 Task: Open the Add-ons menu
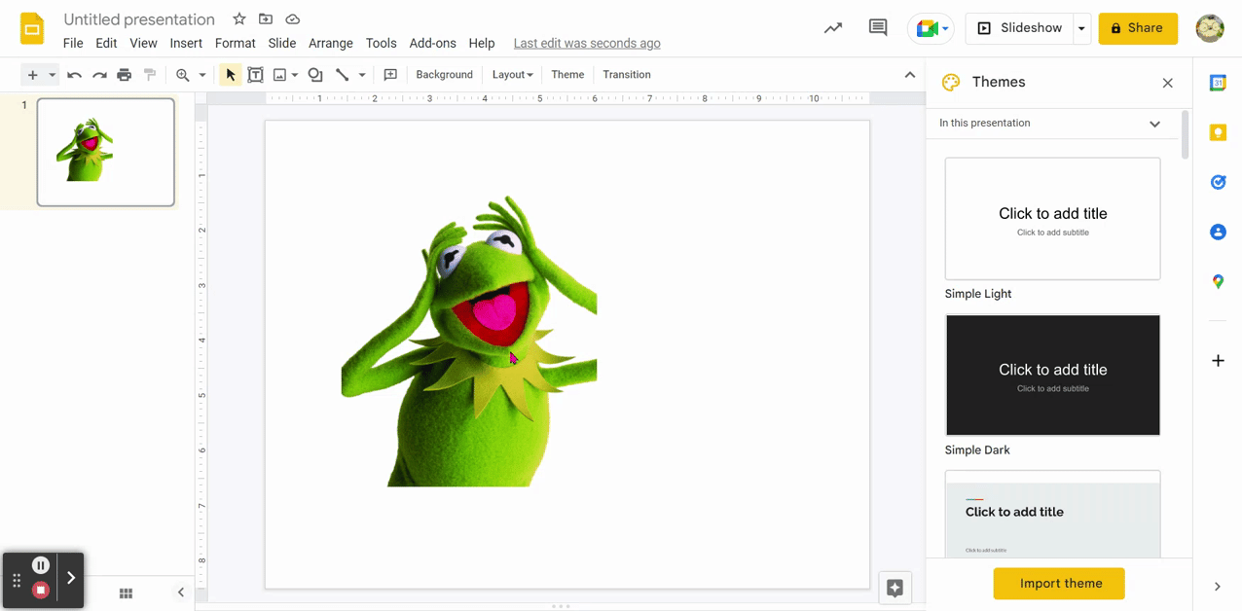pyautogui.click(x=433, y=43)
